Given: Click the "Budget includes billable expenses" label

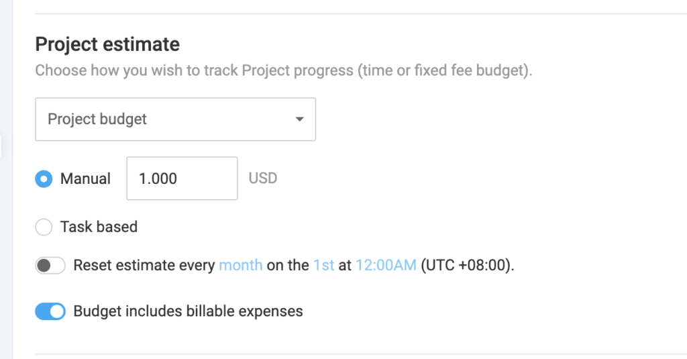Looking at the screenshot, I should click(188, 311).
